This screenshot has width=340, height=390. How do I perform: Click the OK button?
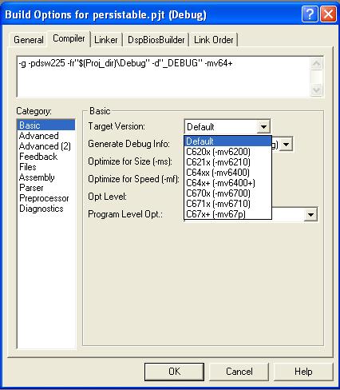(174, 372)
